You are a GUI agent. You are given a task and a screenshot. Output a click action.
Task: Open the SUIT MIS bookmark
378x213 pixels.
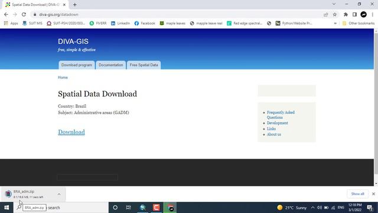pyautogui.click(x=32, y=23)
